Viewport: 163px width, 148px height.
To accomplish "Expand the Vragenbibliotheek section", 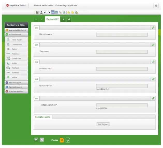I will (x=16, y=30).
